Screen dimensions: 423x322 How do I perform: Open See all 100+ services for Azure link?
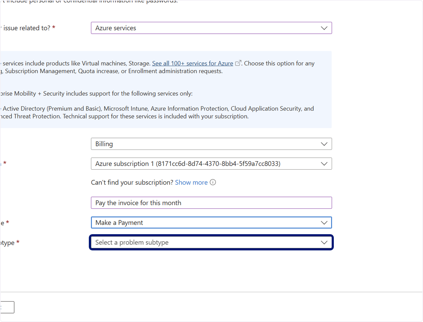[x=192, y=63]
